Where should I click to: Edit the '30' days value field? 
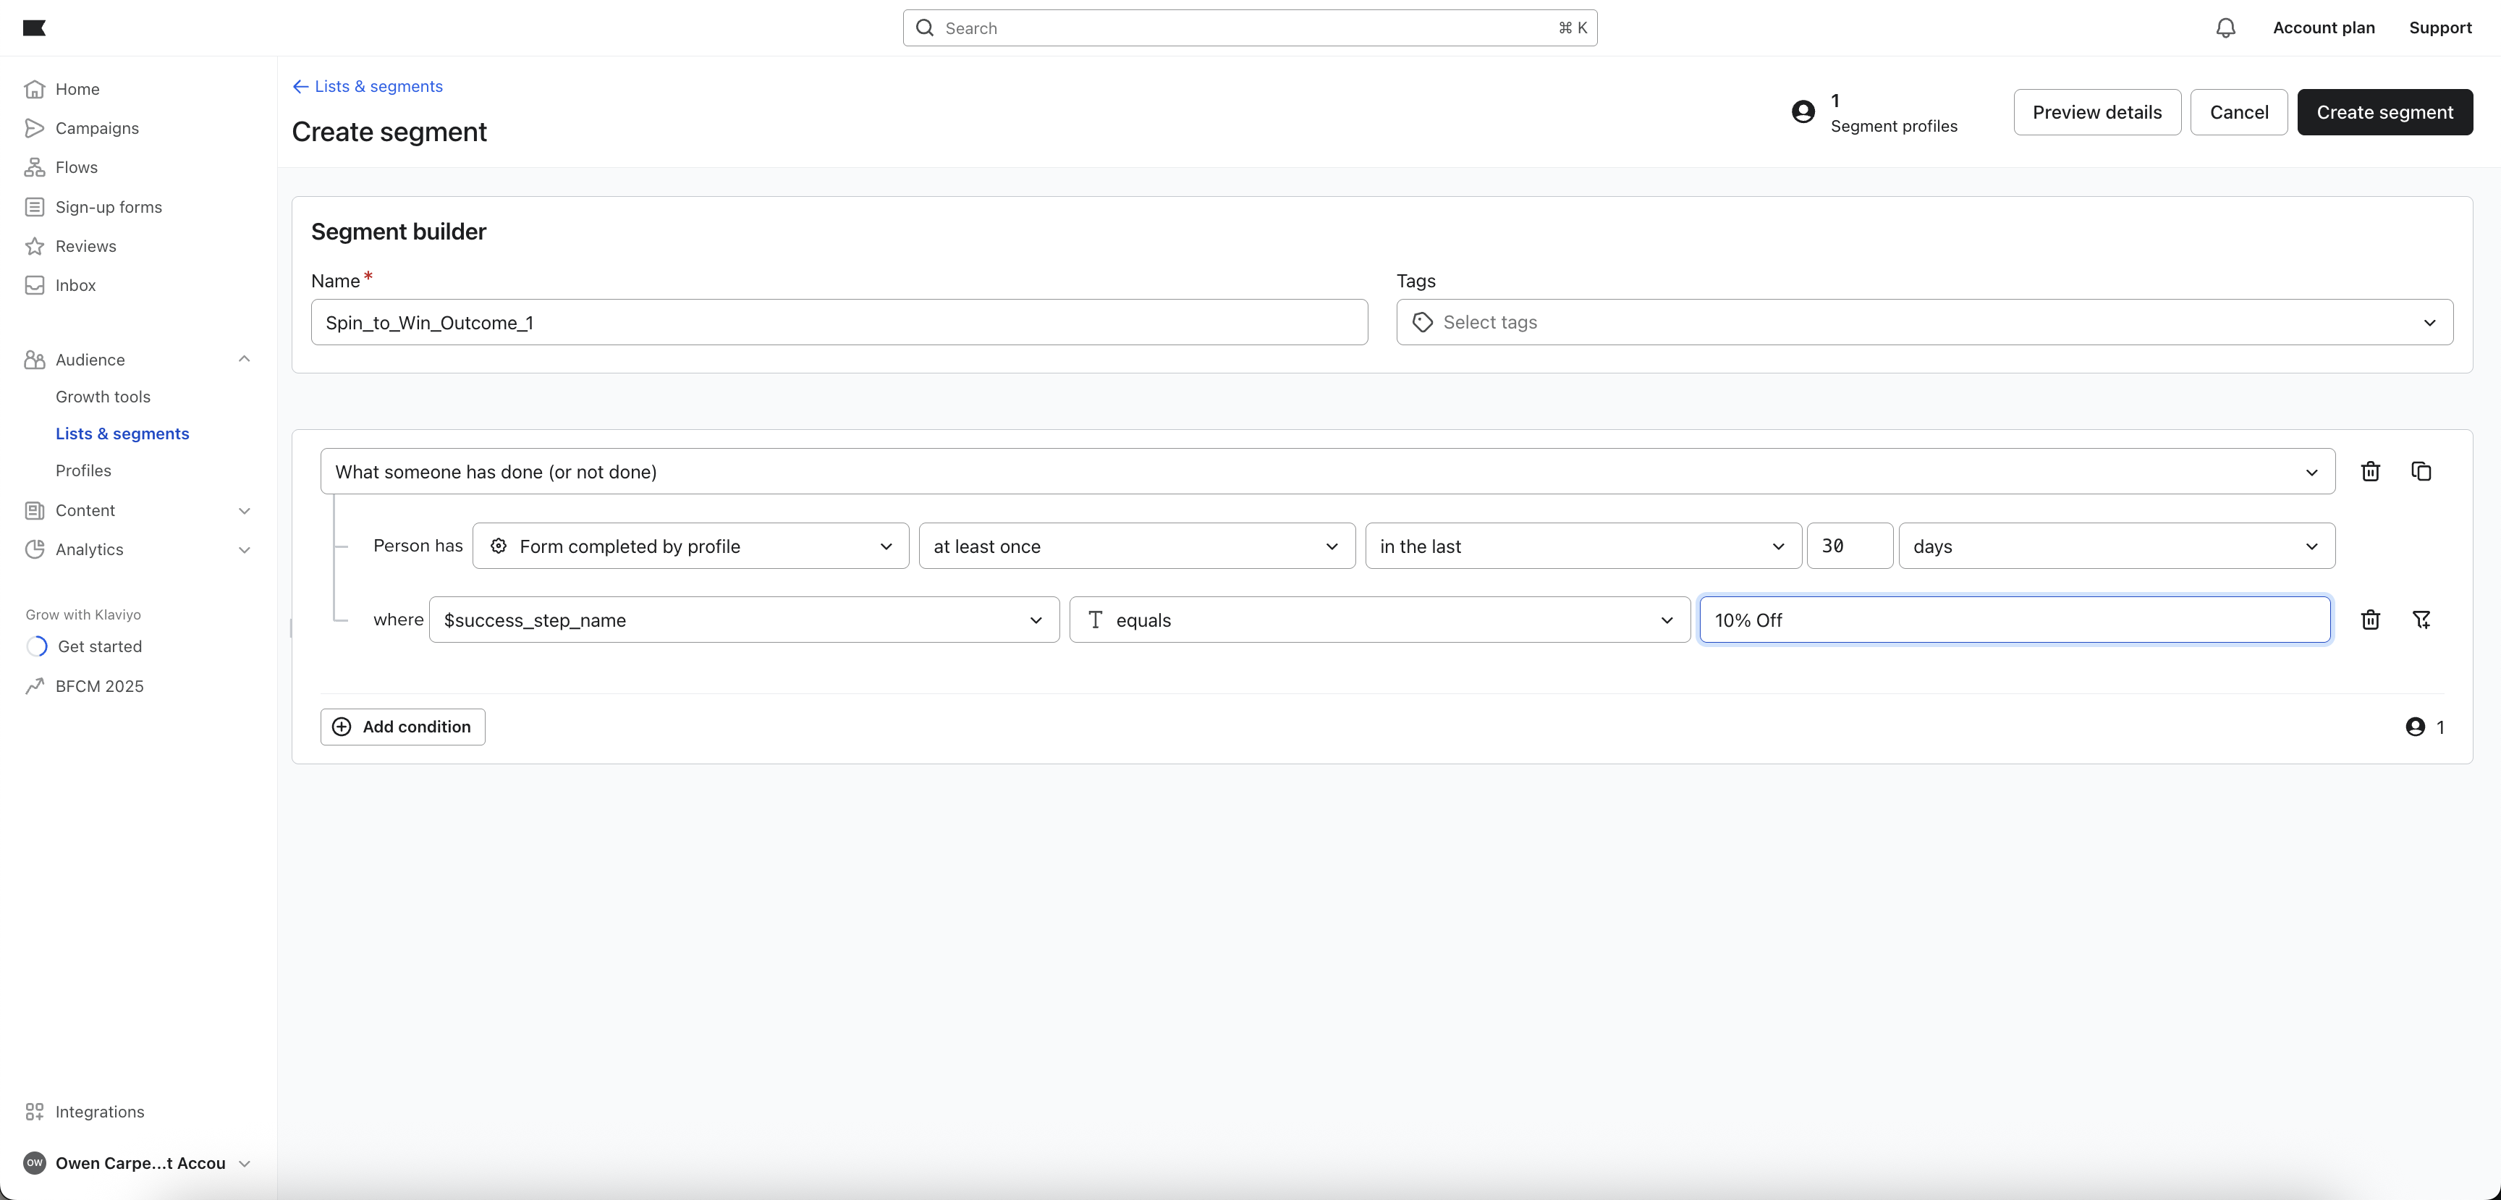pos(1848,546)
